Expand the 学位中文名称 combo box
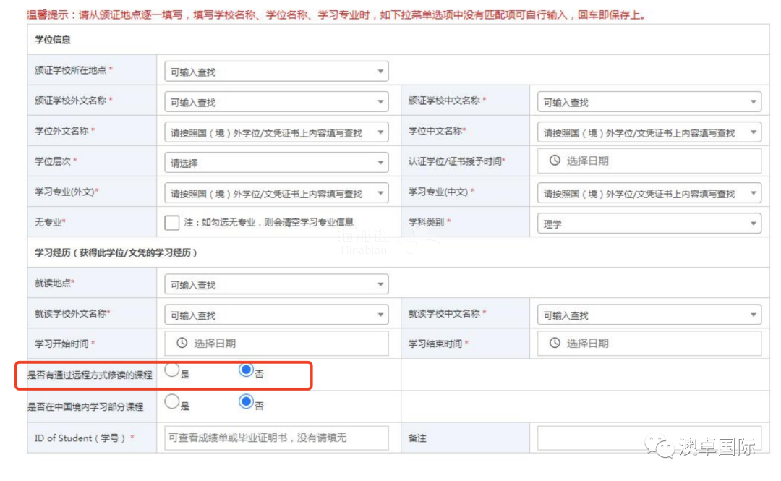781x481 pixels. coord(649,133)
